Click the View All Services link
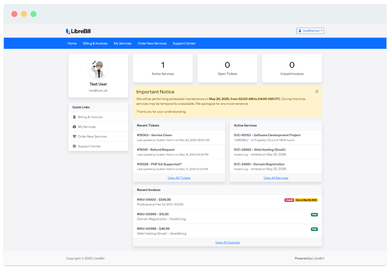This screenshot has width=390, height=270. tap(276, 178)
